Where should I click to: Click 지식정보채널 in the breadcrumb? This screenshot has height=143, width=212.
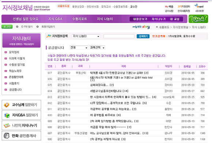click(x=180, y=27)
